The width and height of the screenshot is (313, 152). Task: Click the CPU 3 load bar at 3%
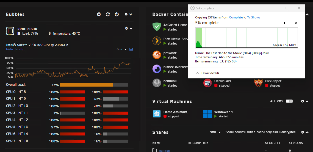point(73,113)
